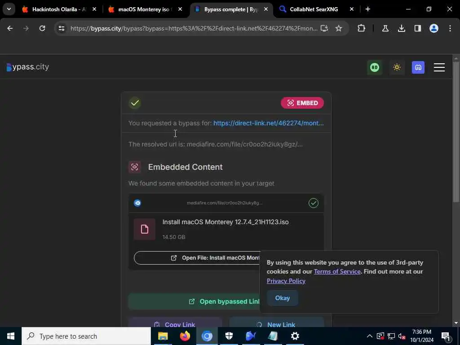The height and width of the screenshot is (345, 460).
Task: Click the mediafire.com embed URL text
Action: pyautogui.click(x=225, y=203)
